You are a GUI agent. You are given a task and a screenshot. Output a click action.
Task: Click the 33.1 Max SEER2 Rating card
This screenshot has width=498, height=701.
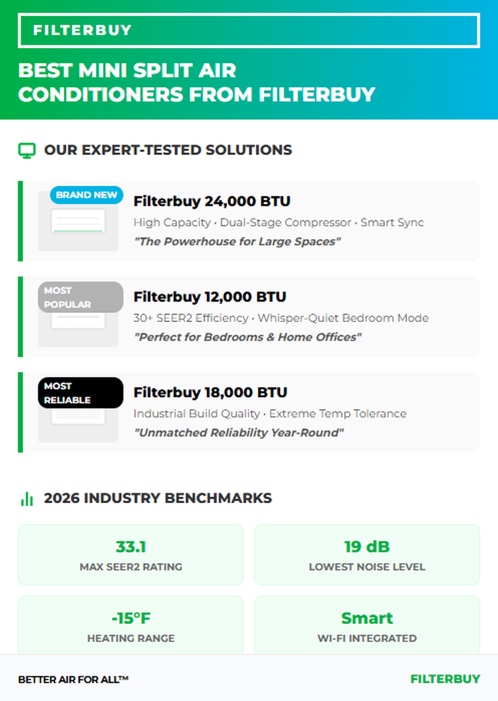coord(131,554)
